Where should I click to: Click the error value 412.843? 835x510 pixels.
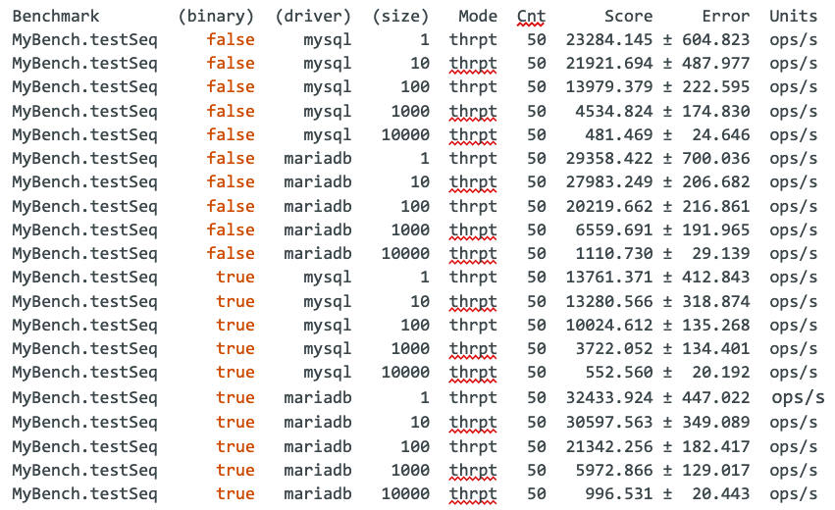pos(715,278)
